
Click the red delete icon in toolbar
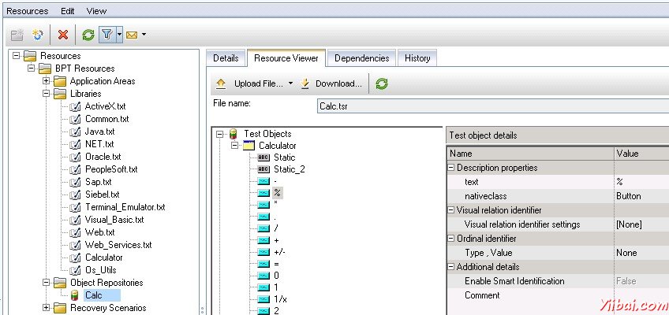(62, 35)
